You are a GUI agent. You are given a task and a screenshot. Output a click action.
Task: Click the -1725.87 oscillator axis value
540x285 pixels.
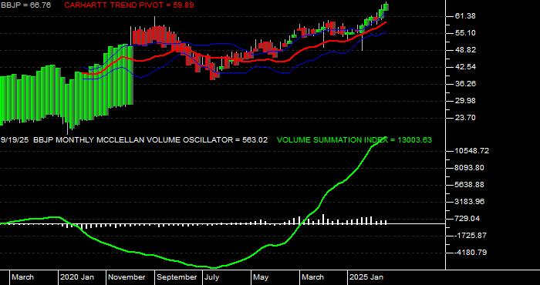[470, 236]
